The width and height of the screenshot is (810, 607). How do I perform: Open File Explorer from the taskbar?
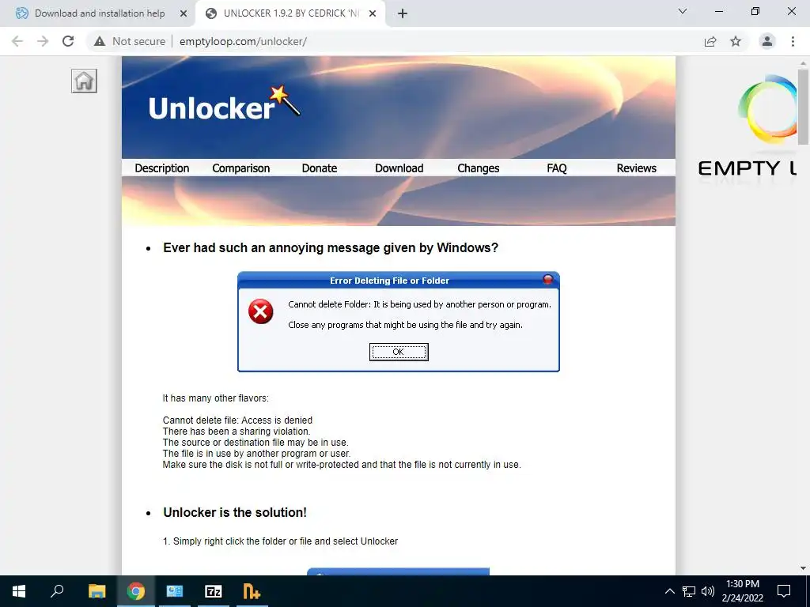(97, 591)
